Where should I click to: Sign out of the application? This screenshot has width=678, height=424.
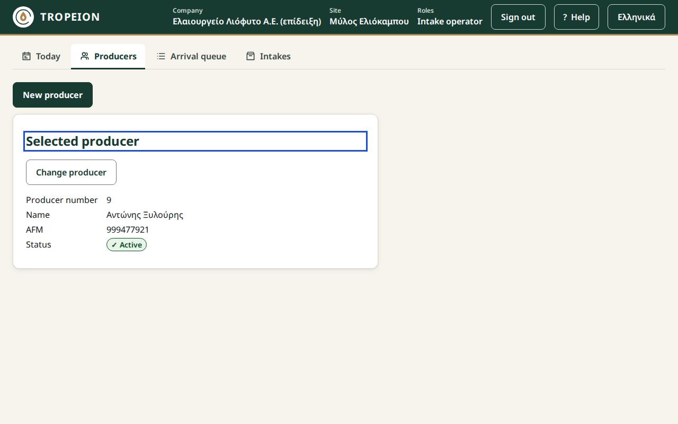point(518,17)
